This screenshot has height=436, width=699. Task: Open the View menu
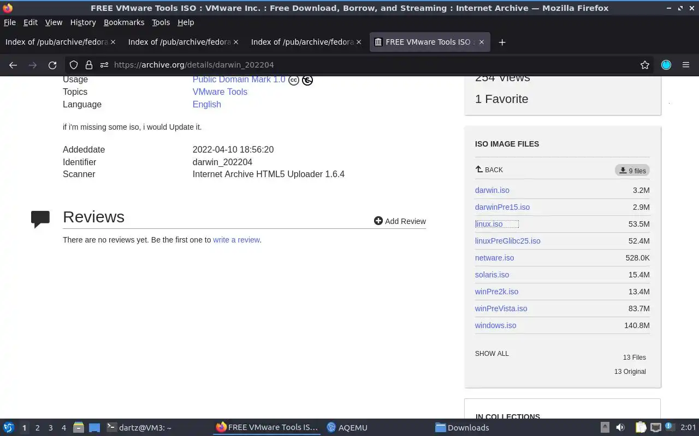click(54, 22)
